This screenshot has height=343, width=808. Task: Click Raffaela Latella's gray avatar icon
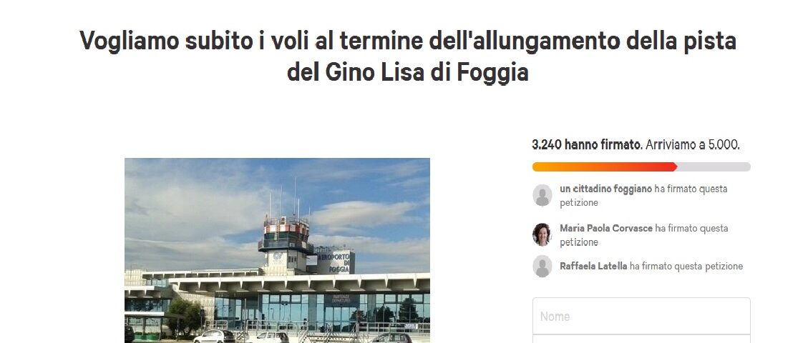point(542,267)
